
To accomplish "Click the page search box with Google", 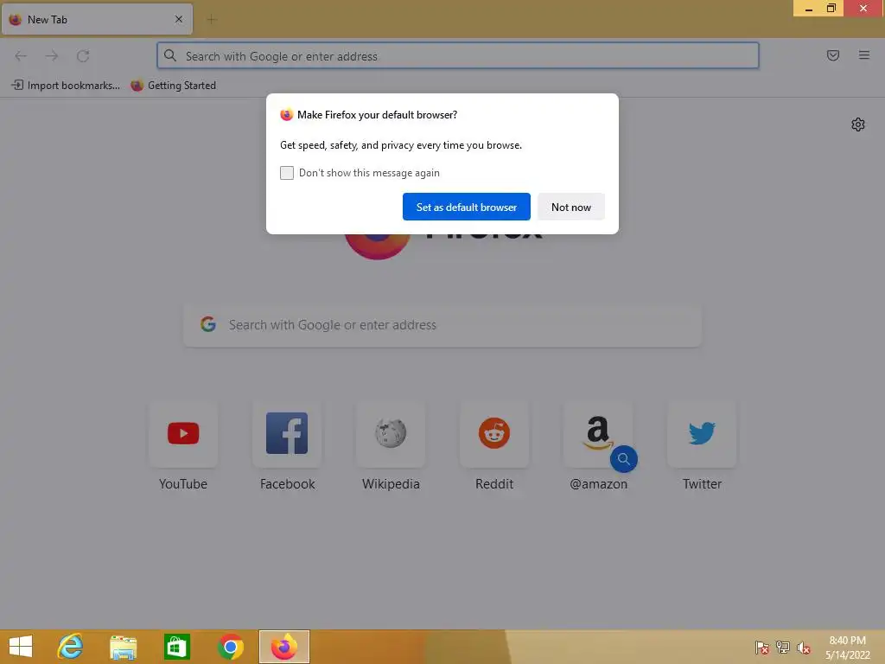I will pos(442,325).
